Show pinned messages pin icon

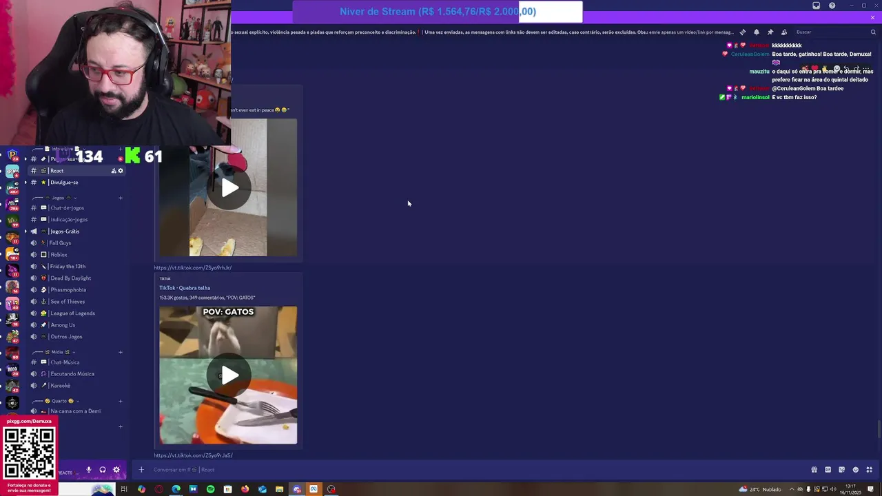pos(770,32)
